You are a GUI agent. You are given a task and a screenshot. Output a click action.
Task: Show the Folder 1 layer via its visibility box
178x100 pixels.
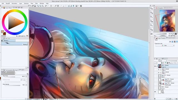[x=155, y=72]
